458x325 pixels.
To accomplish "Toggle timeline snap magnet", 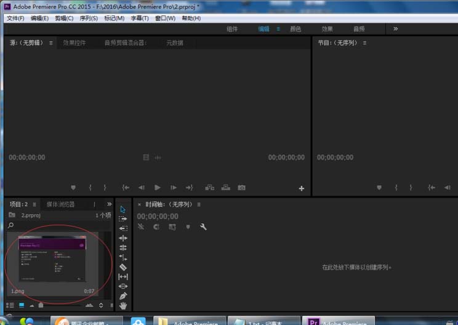I will coord(156,227).
